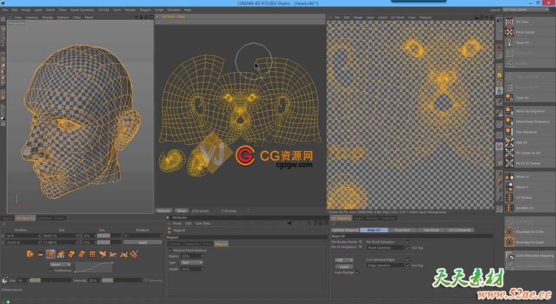The width and height of the screenshot is (556, 304).
Task: Click the orange grid UV icon
Action: (92, 254)
